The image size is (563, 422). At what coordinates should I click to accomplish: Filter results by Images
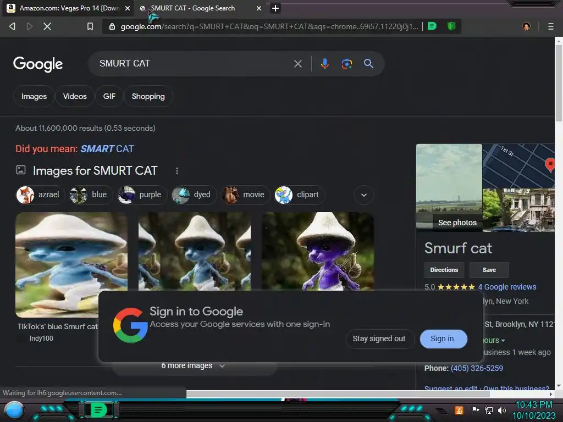(34, 96)
